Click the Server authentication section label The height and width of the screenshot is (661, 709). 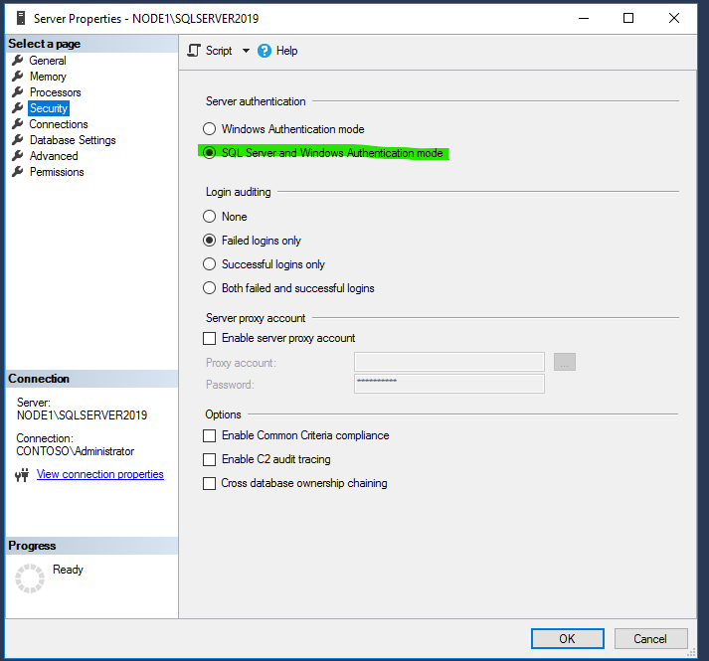coord(256,101)
